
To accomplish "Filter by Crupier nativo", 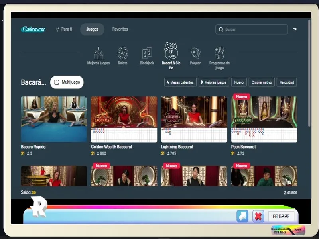I will pos(262,82).
